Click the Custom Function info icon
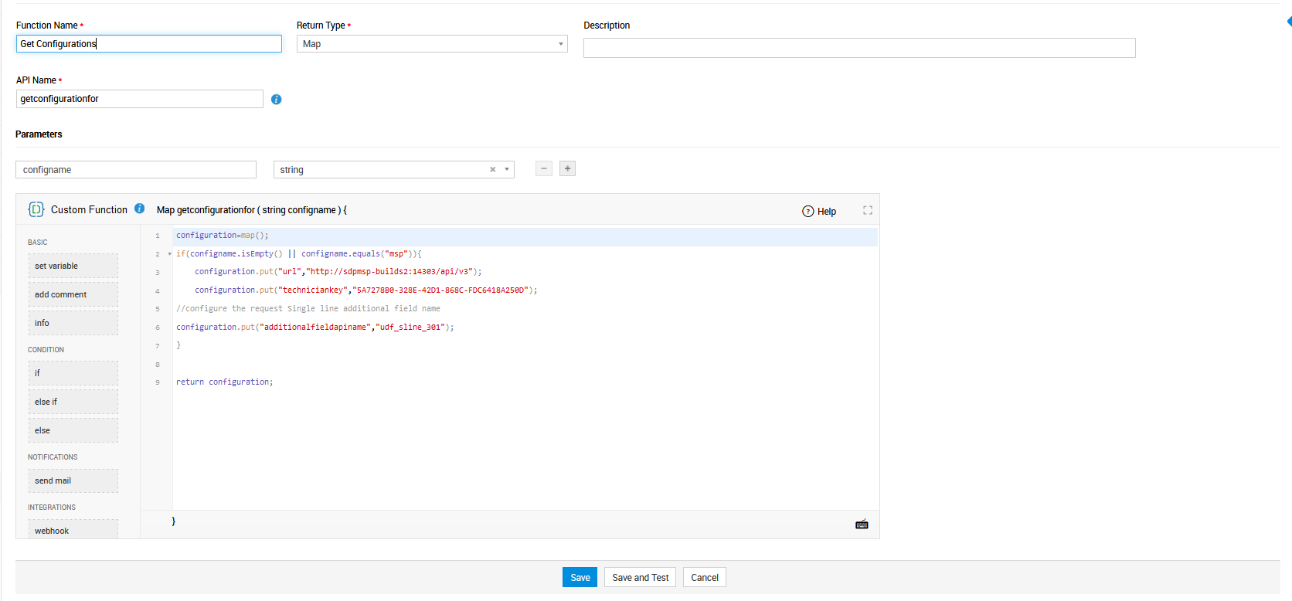1292x601 pixels. click(140, 209)
